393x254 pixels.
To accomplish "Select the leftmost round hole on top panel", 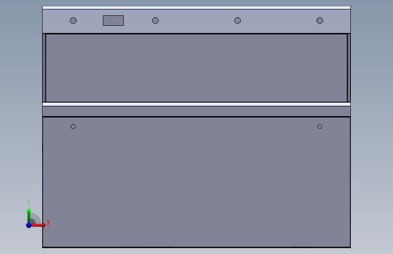I will click(73, 20).
